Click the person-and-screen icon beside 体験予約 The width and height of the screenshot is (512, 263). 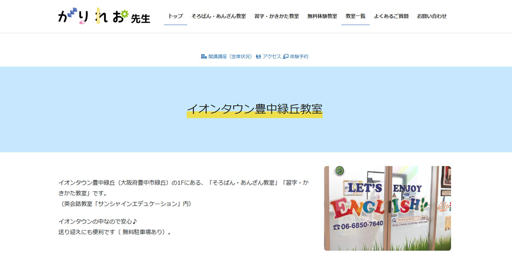coord(286,56)
